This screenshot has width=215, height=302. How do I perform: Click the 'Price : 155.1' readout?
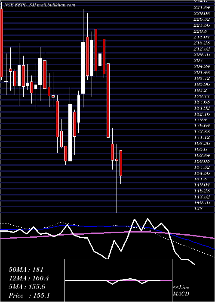click(x=29, y=296)
